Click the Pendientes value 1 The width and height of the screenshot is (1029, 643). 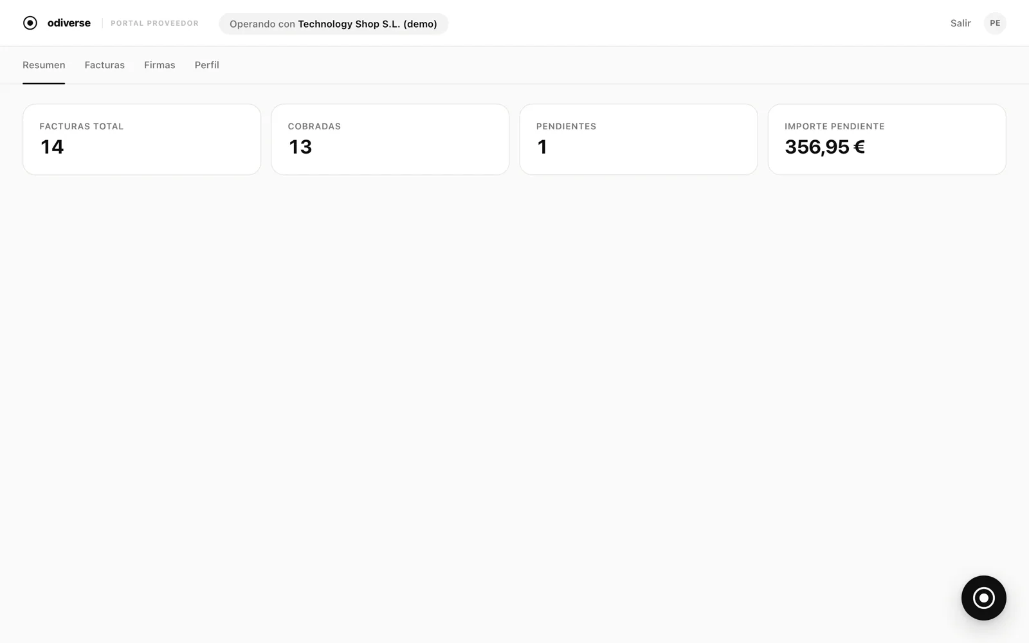[x=542, y=147]
